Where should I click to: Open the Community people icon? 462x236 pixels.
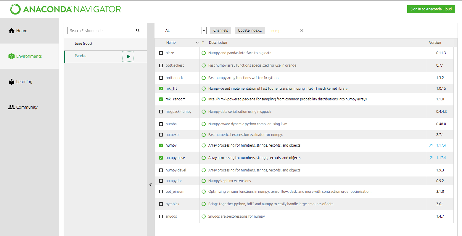12,107
